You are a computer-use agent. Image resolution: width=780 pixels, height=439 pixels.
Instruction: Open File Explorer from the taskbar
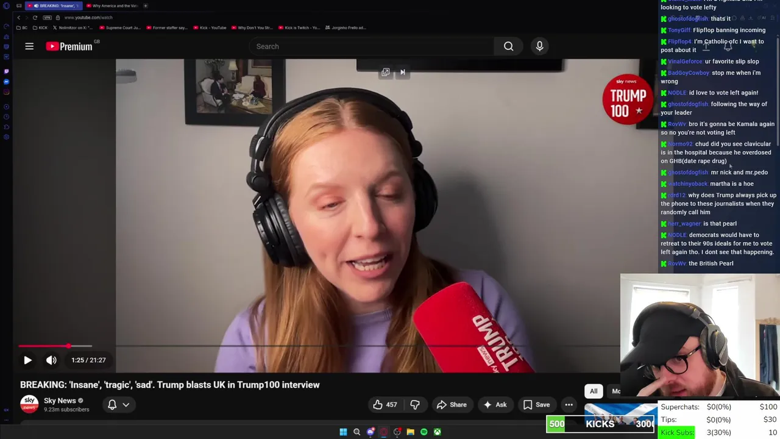[410, 432]
